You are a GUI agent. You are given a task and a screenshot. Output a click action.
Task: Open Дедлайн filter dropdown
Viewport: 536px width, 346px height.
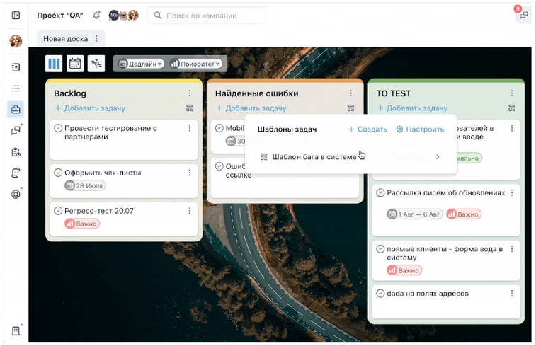click(x=141, y=64)
